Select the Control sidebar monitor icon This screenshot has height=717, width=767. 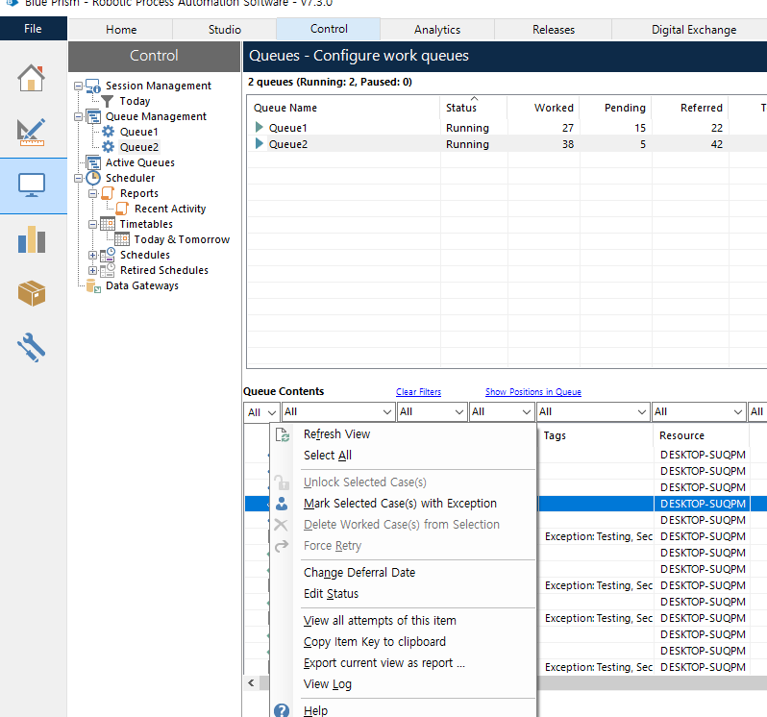32,185
